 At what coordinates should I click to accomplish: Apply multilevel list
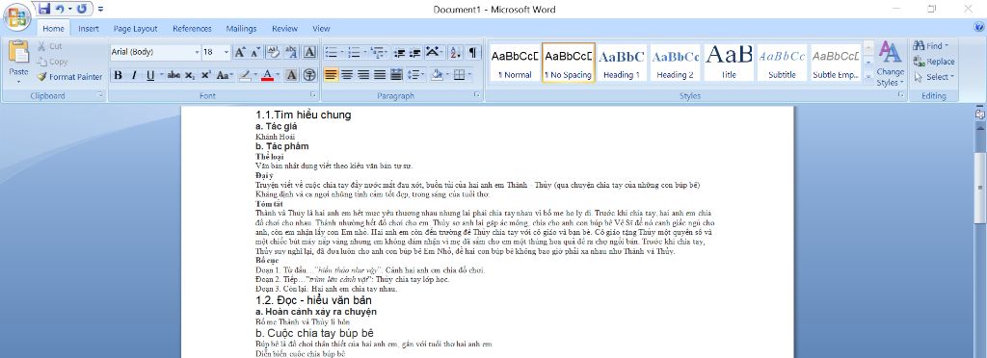(377, 52)
